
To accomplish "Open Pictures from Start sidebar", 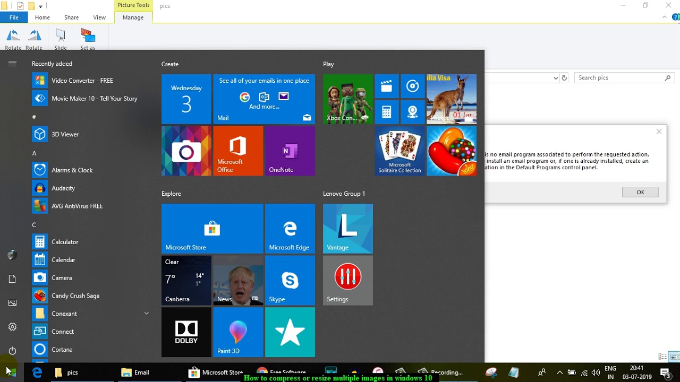I will point(12,303).
